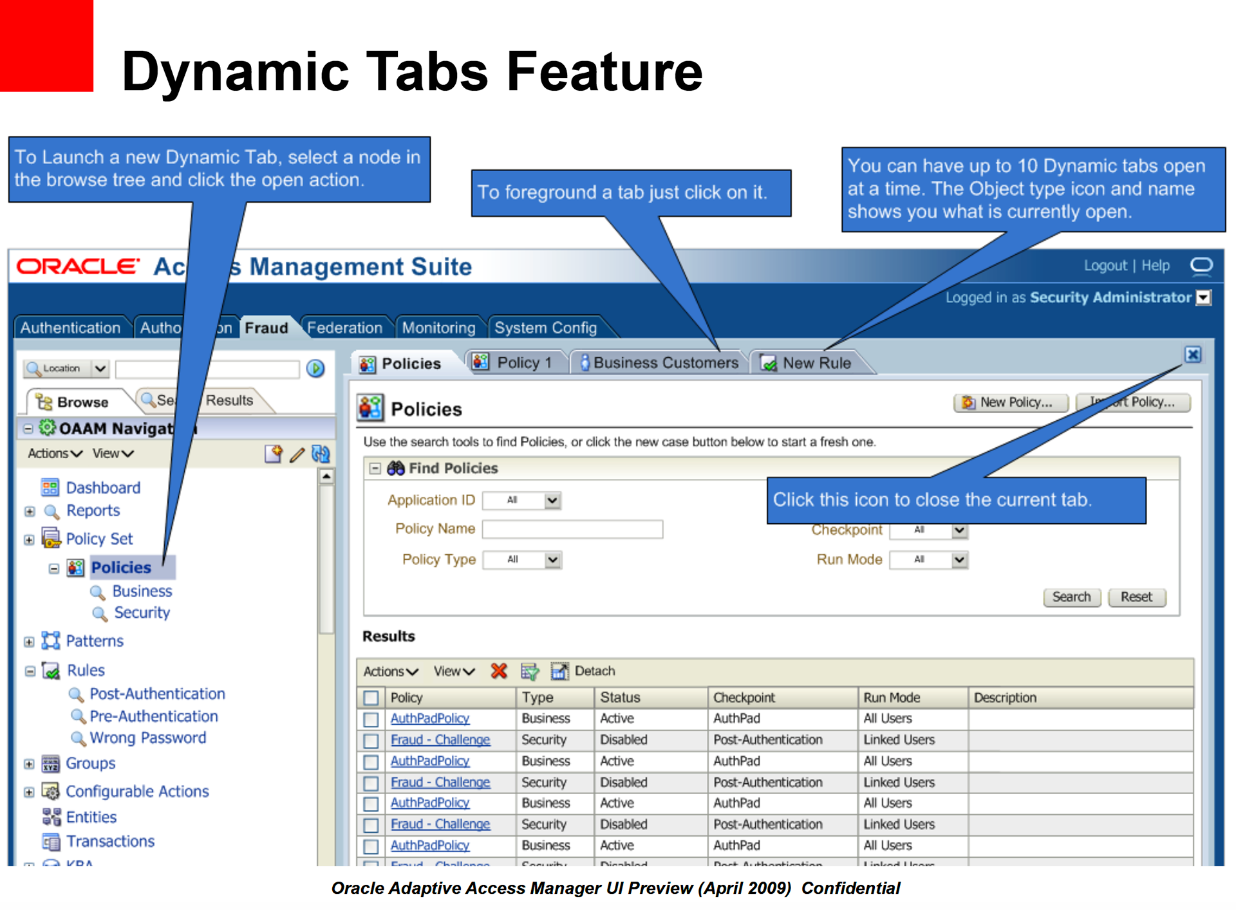Open Business policies search in tree
The width and height of the screenshot is (1236, 910).
142,591
